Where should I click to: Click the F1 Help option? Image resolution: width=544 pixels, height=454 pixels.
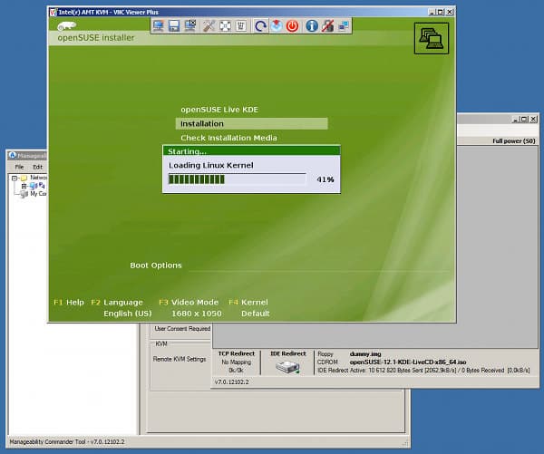point(69,303)
